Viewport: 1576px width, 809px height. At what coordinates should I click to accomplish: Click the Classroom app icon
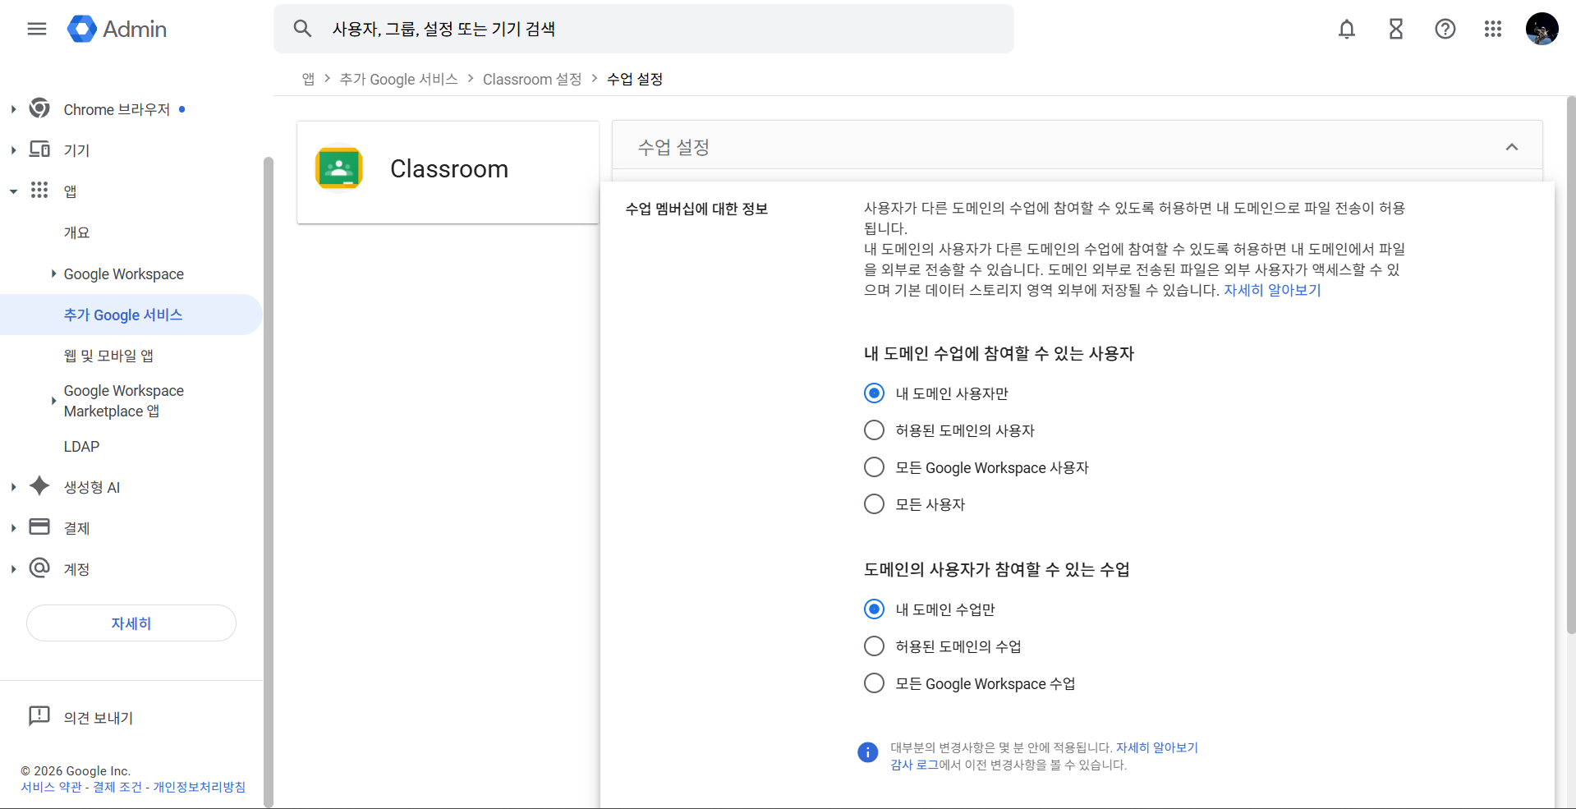[x=339, y=168]
